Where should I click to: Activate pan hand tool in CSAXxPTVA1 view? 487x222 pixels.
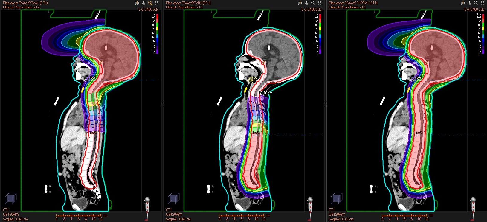click(144, 3)
